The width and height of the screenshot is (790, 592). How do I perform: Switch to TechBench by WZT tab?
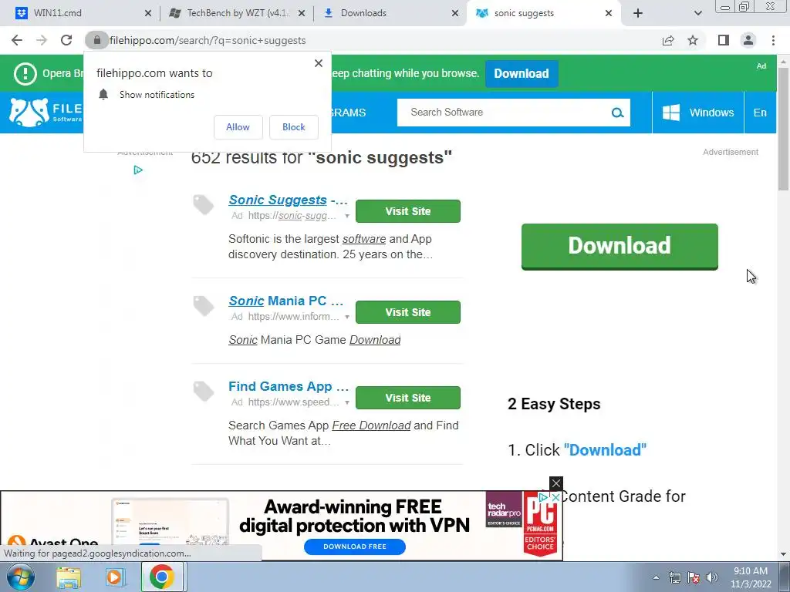[x=237, y=13]
